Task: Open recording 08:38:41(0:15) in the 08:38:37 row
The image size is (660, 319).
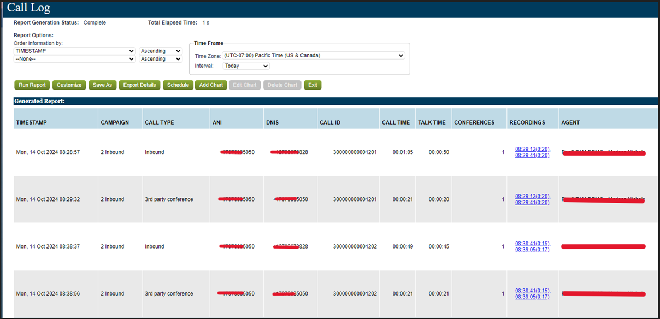Action: (533, 243)
